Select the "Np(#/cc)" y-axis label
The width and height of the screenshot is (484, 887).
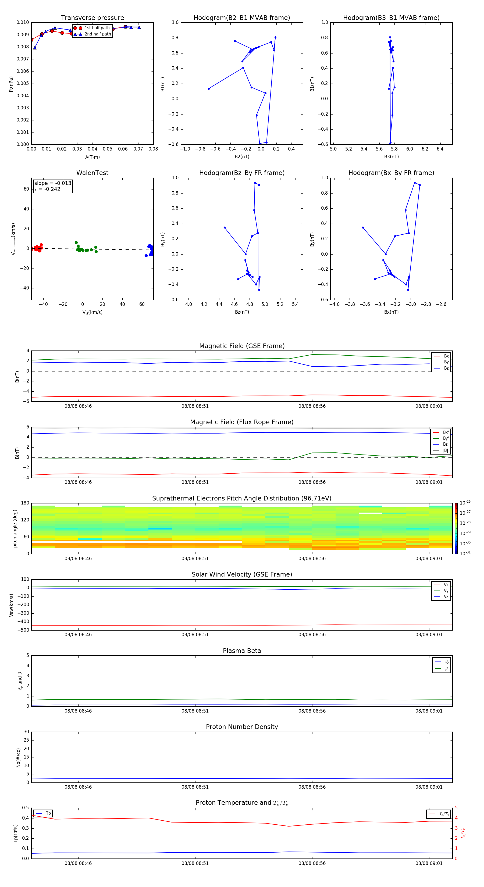click(18, 757)
